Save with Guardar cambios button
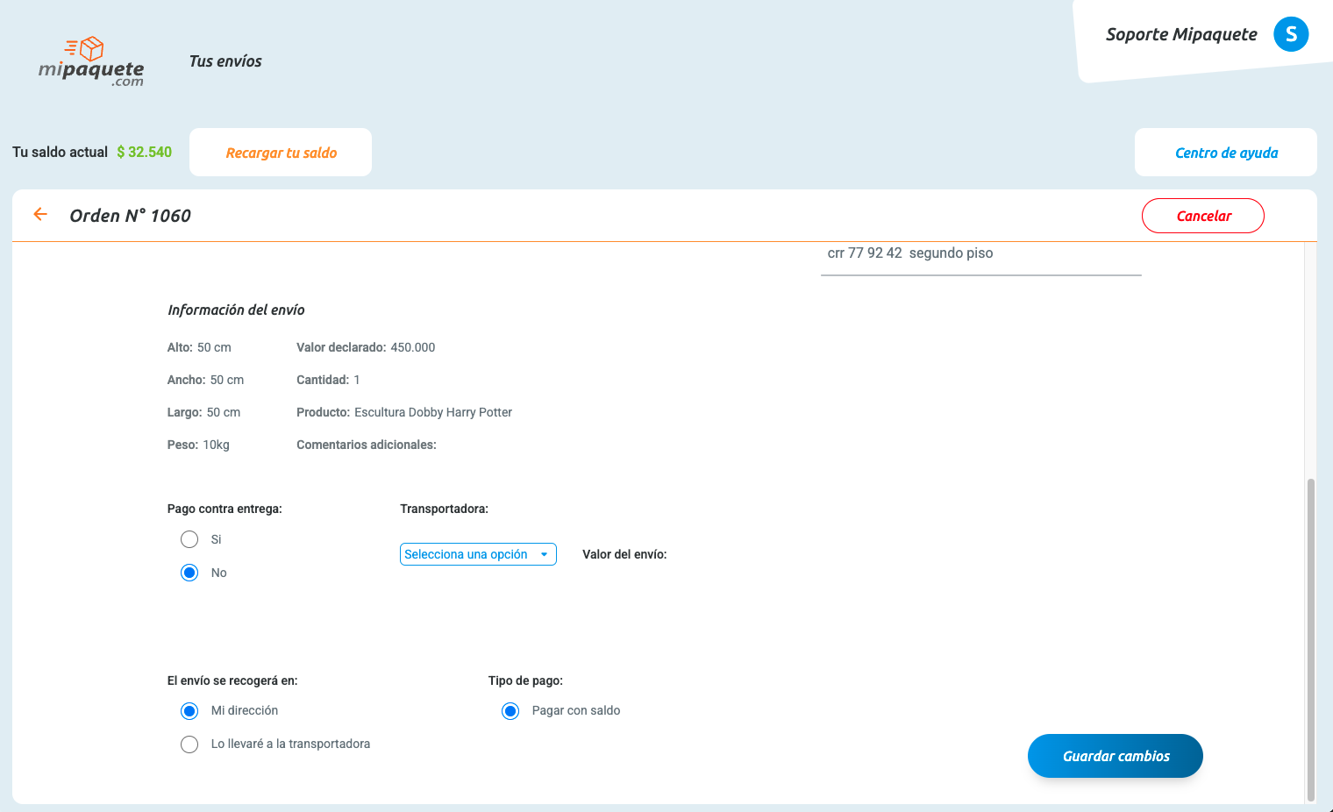 [x=1116, y=756]
